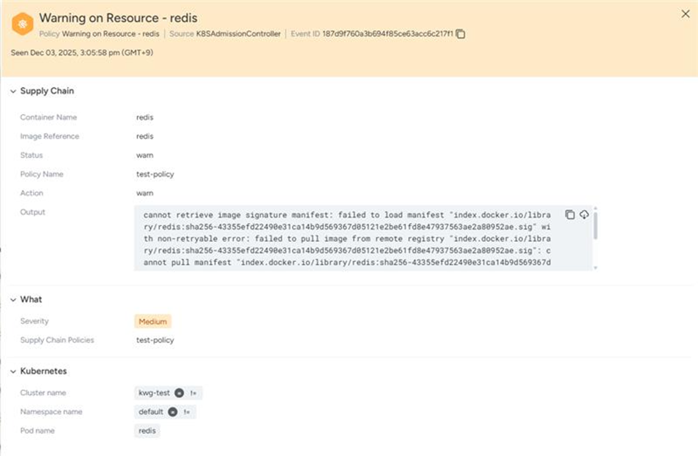Viewport: 698px width, 456px height.
Task: Select the kwg-test cluster name chip
Action: point(155,393)
